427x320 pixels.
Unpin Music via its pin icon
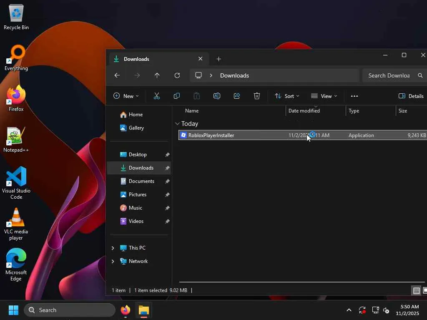(167, 208)
